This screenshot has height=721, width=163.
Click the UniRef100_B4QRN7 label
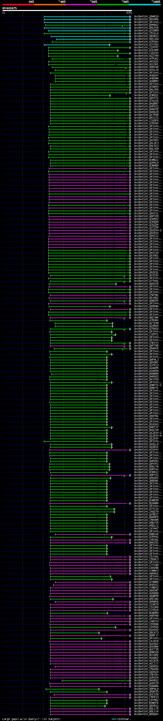click(x=146, y=104)
